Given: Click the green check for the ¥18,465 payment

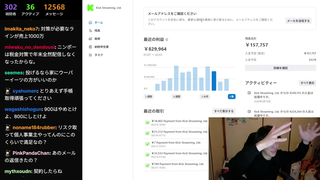Looking at the screenshot, I should [147, 122].
